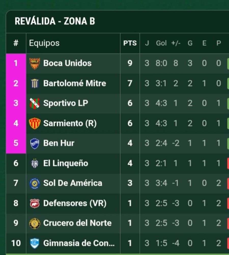The width and height of the screenshot is (229, 255).
Task: Click the Defensores (VR) club crest
Action: [x=35, y=203]
